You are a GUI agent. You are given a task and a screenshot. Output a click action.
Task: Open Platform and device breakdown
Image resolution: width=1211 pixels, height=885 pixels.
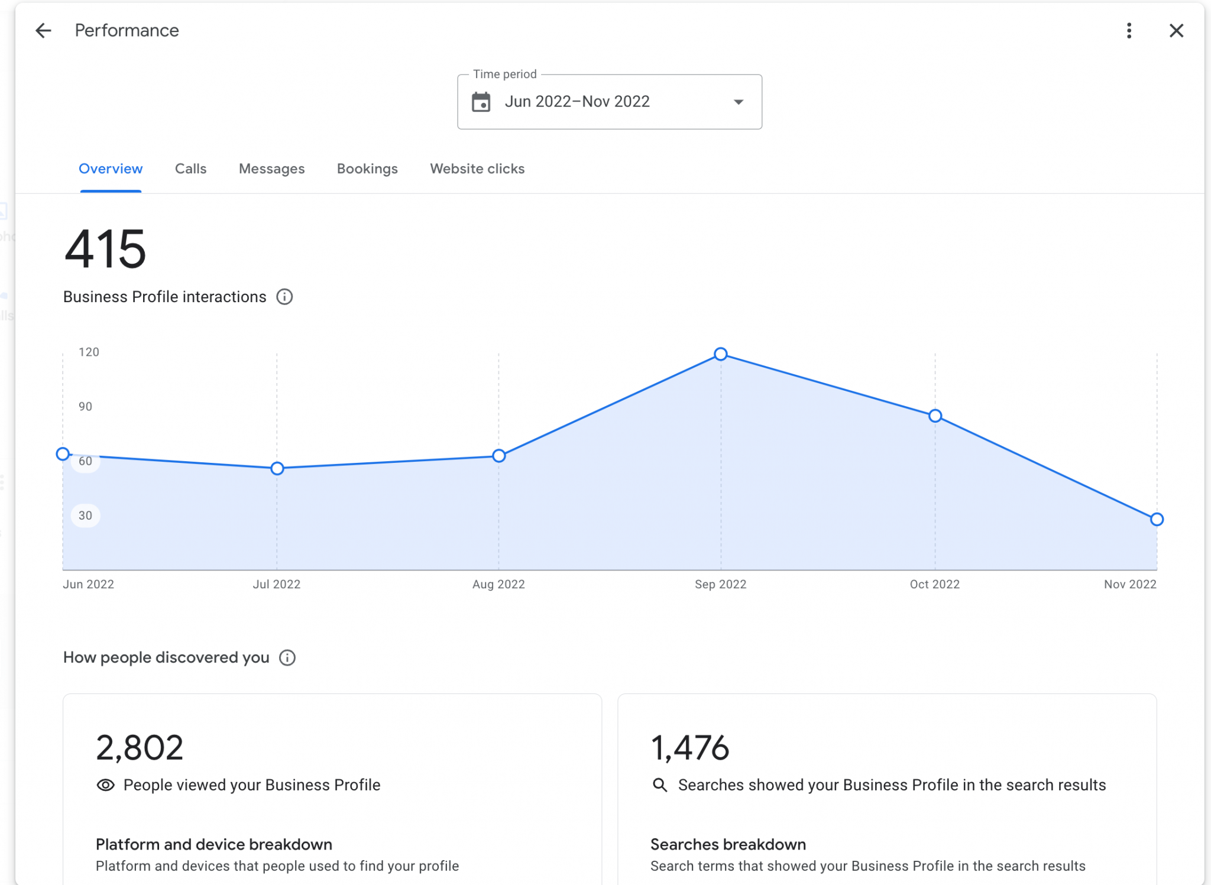(214, 844)
